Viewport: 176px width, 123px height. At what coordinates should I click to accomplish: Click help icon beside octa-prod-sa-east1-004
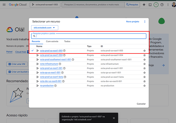click(x=64, y=55)
